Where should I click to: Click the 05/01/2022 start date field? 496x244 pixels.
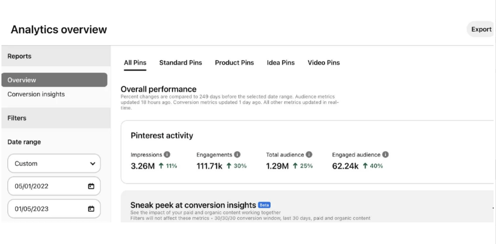pyautogui.click(x=54, y=186)
